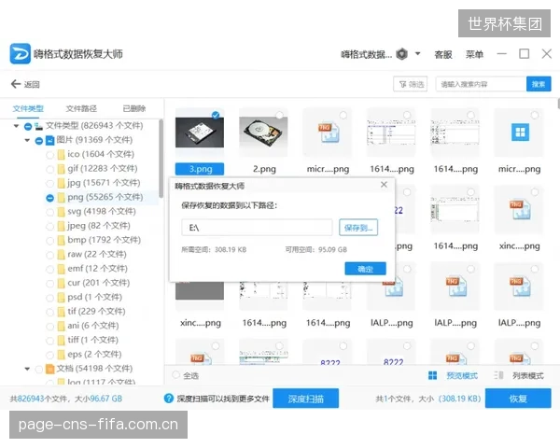
Task: Click the 恢复 recover button
Action: point(518,399)
